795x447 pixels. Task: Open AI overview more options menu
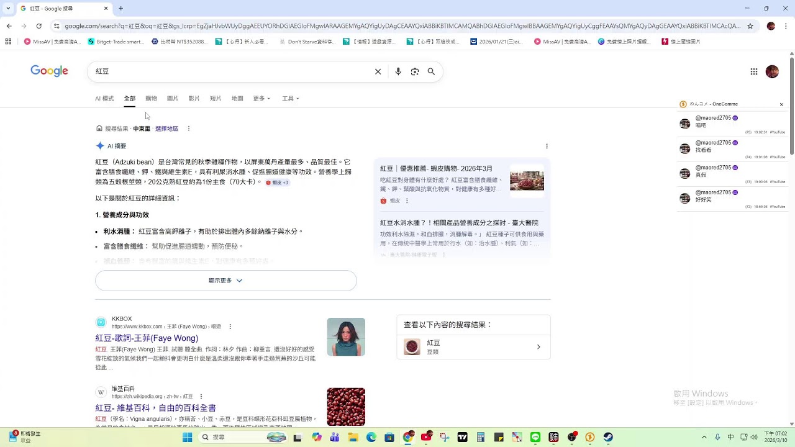pyautogui.click(x=547, y=147)
